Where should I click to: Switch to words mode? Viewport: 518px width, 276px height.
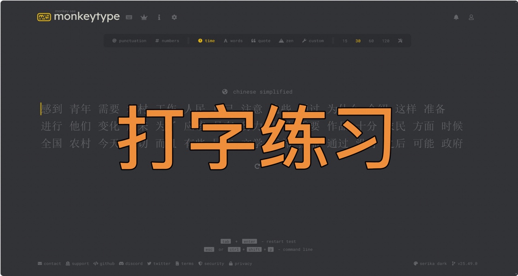tap(233, 40)
